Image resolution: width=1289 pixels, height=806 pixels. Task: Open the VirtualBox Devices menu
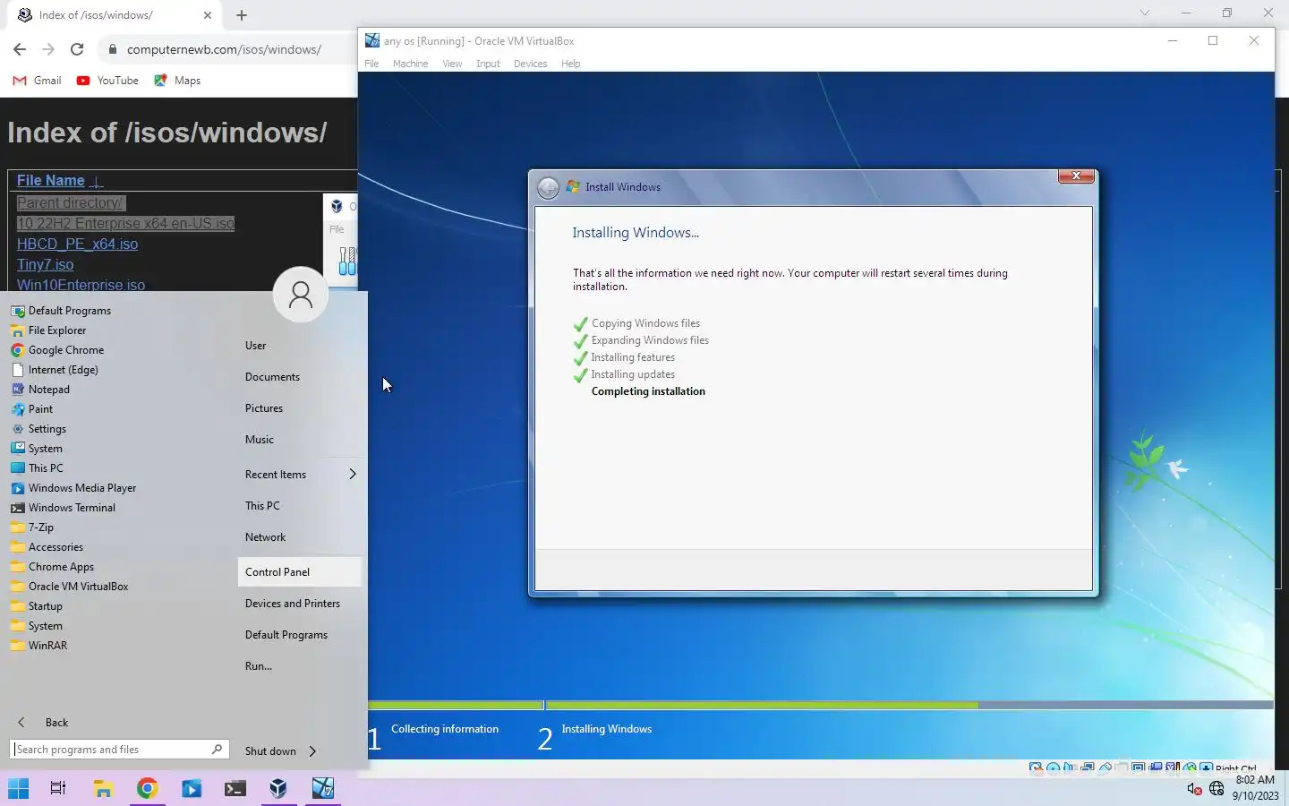click(530, 64)
